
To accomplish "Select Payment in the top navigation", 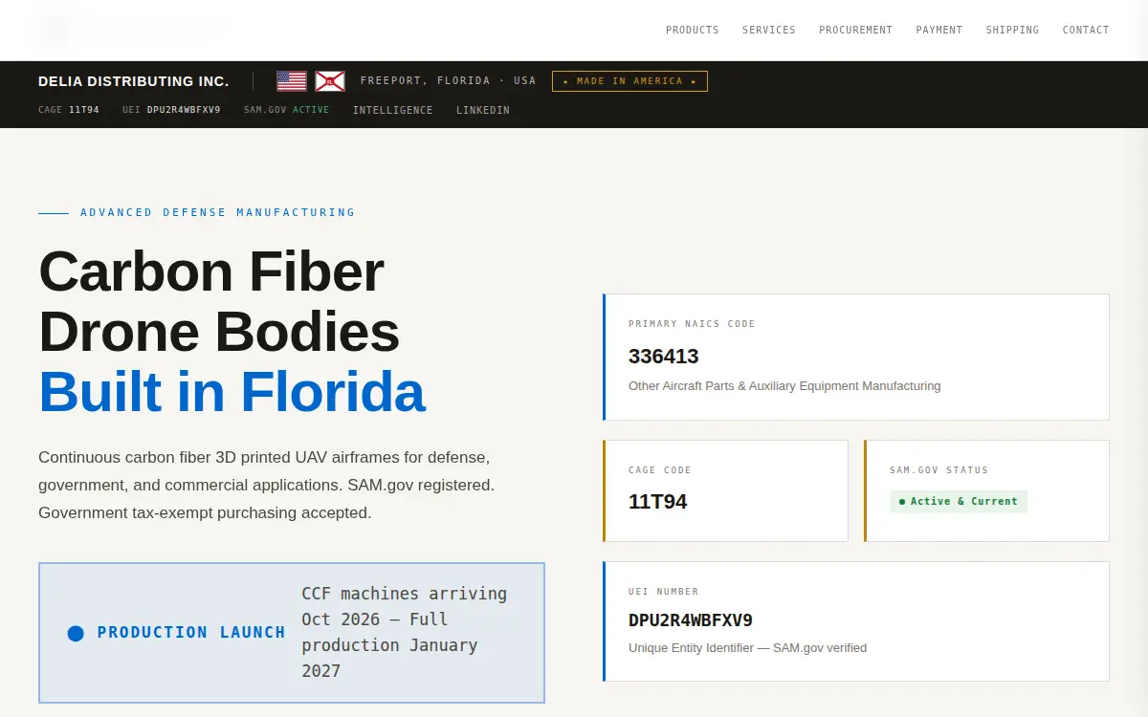I will tap(939, 31).
